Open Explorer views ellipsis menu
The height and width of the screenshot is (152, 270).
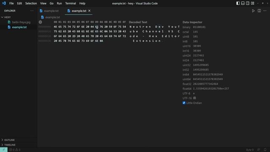click(32, 11)
